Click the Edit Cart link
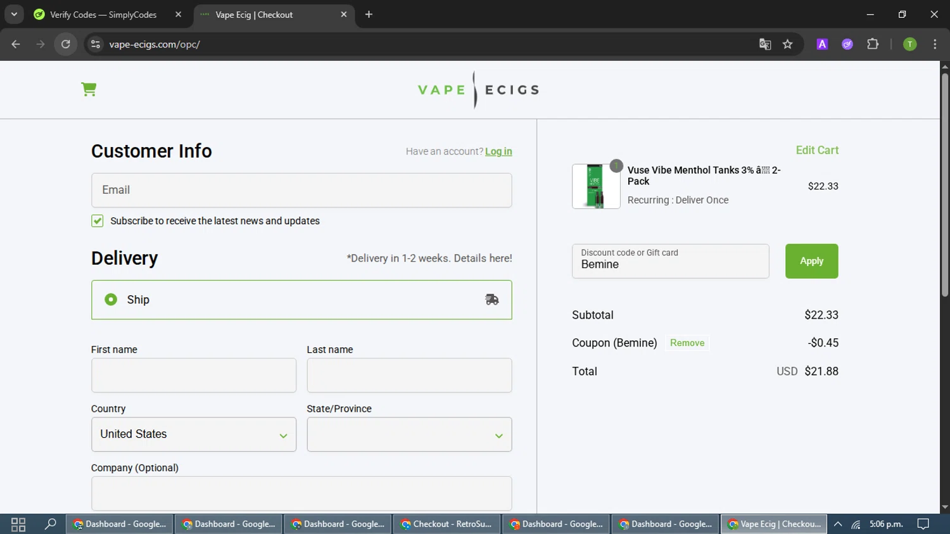Image resolution: width=950 pixels, height=534 pixels. coord(817,150)
